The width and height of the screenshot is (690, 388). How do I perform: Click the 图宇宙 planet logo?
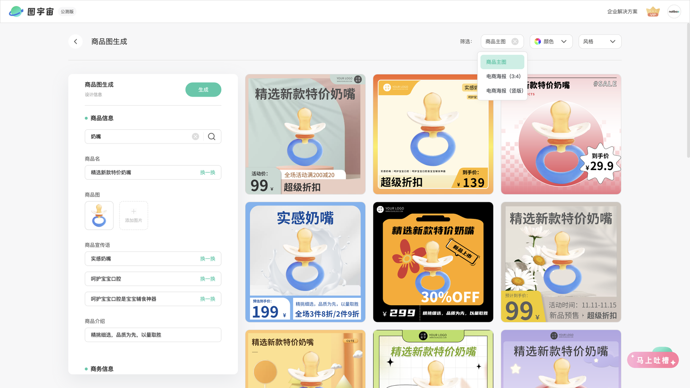point(16,11)
